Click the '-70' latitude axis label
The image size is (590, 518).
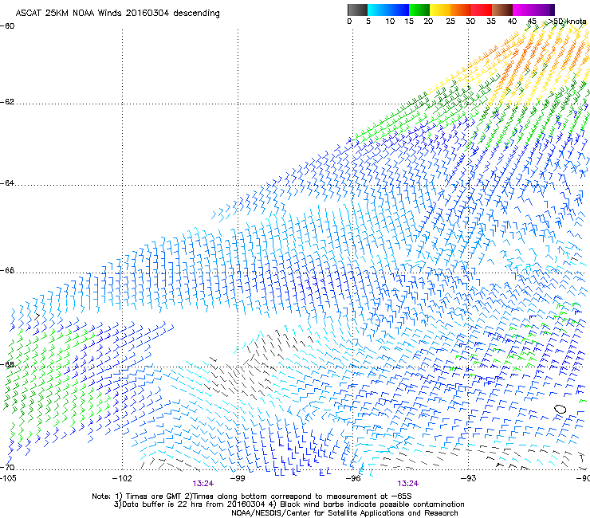point(7,468)
